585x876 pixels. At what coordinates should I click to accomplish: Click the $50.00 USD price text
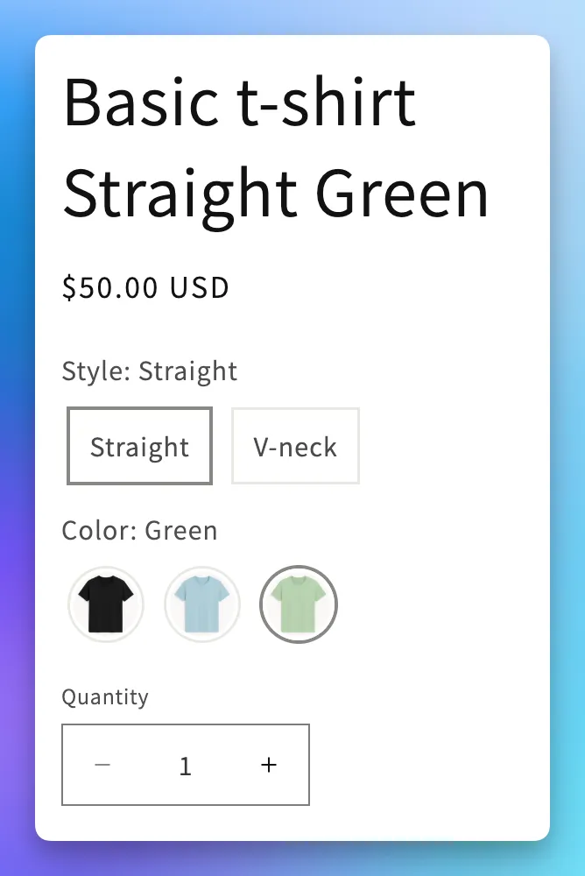click(x=145, y=287)
